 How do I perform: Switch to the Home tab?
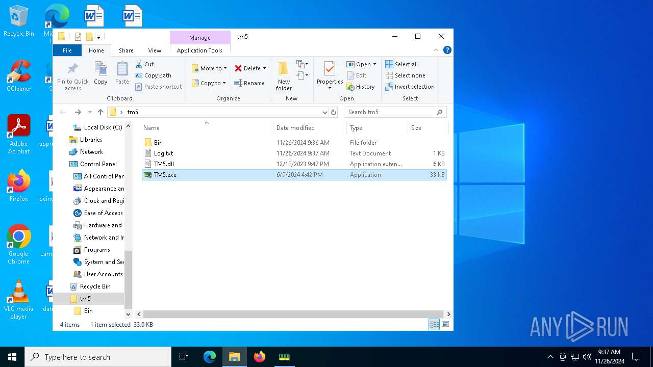tap(96, 50)
